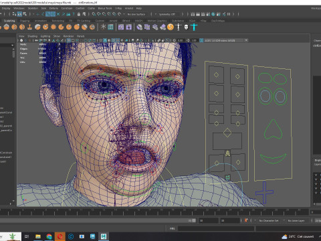Click a frame on the time slider
The height and width of the screenshot is (241, 321).
pos(154,212)
